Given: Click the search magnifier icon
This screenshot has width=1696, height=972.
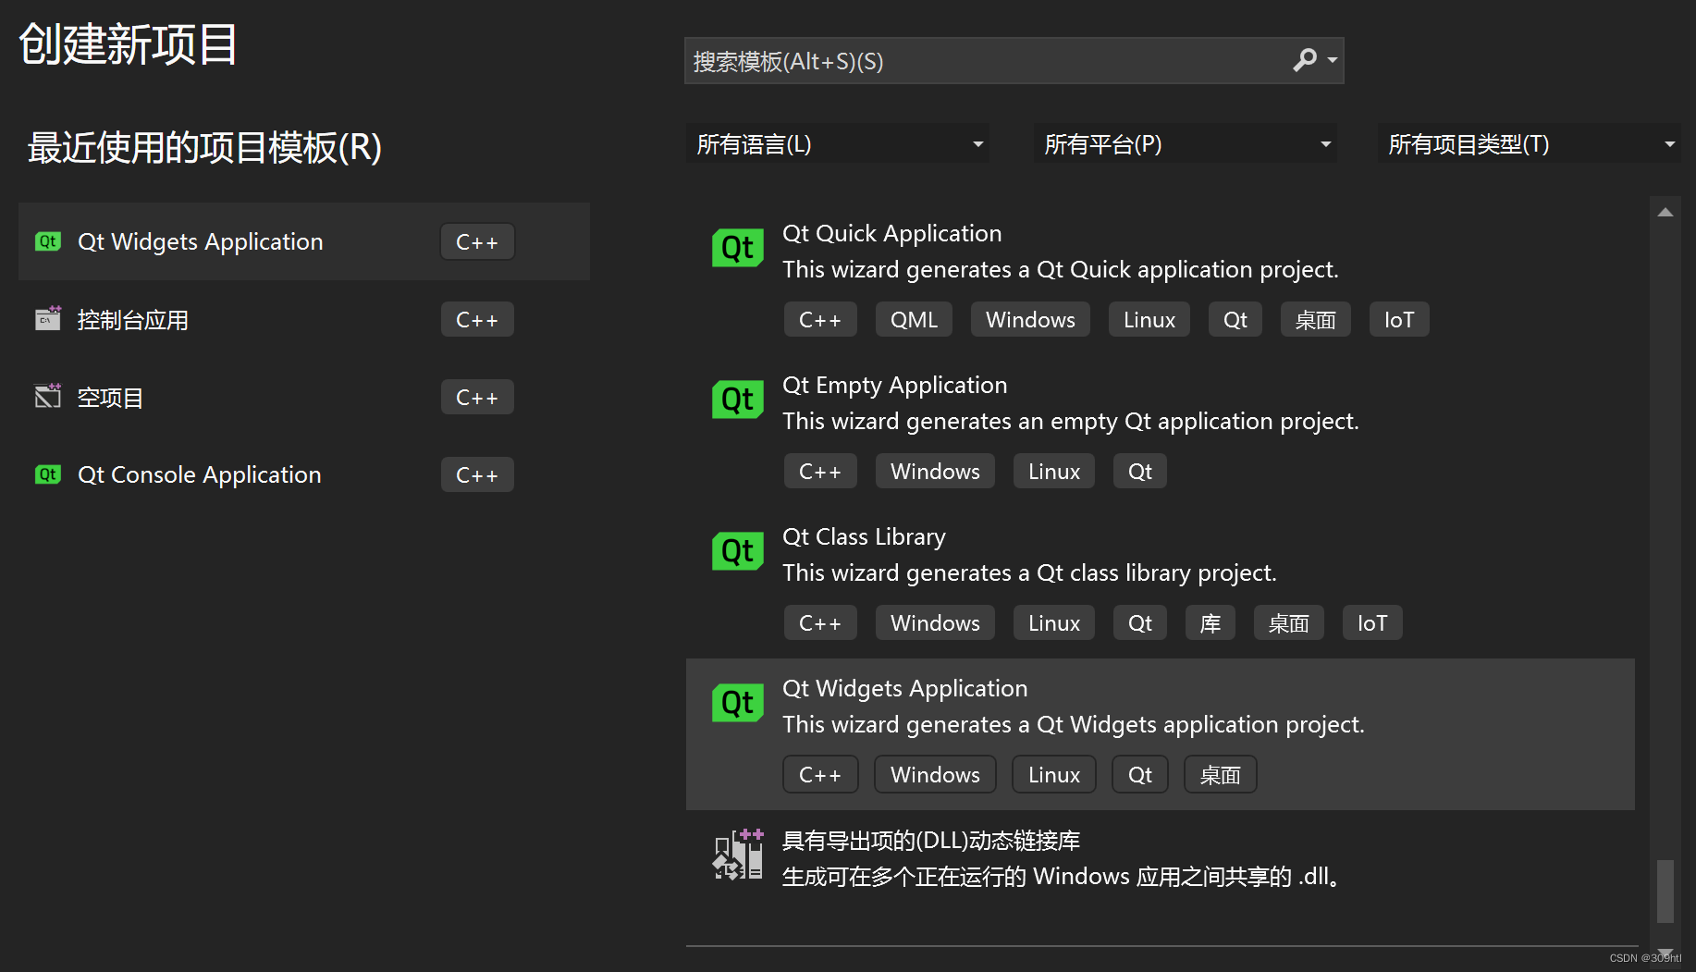Looking at the screenshot, I should (x=1304, y=60).
